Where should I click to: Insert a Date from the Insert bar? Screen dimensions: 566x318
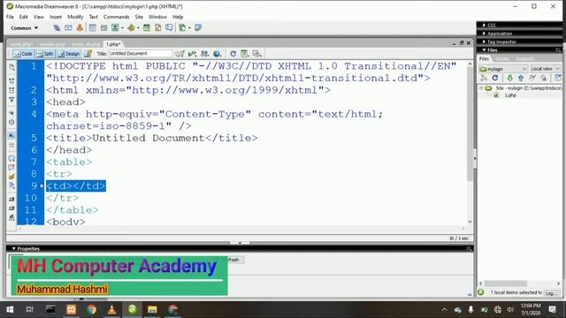pyautogui.click(x=147, y=27)
